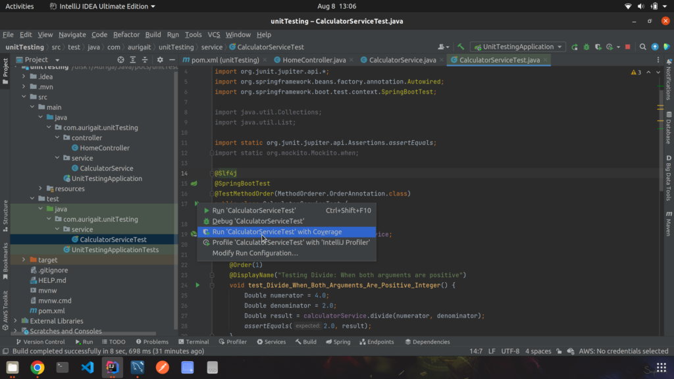Image resolution: width=674 pixels, height=379 pixels.
Task: Collapse all nodes in Project panel
Action: (145, 60)
